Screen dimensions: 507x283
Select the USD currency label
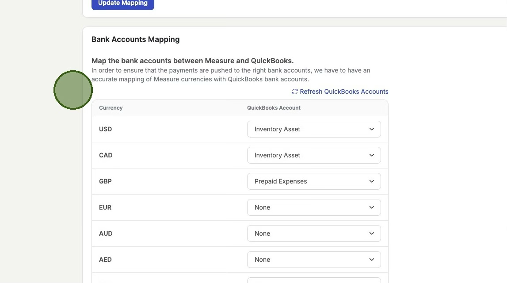(105, 129)
